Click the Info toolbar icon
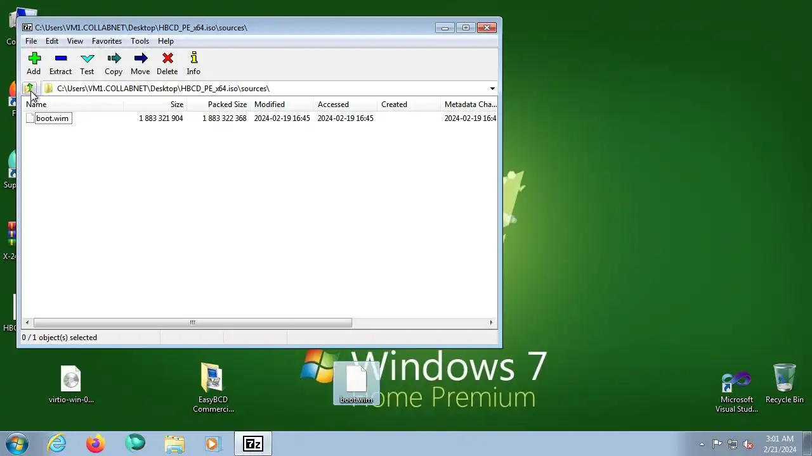The image size is (812, 456). click(193, 63)
